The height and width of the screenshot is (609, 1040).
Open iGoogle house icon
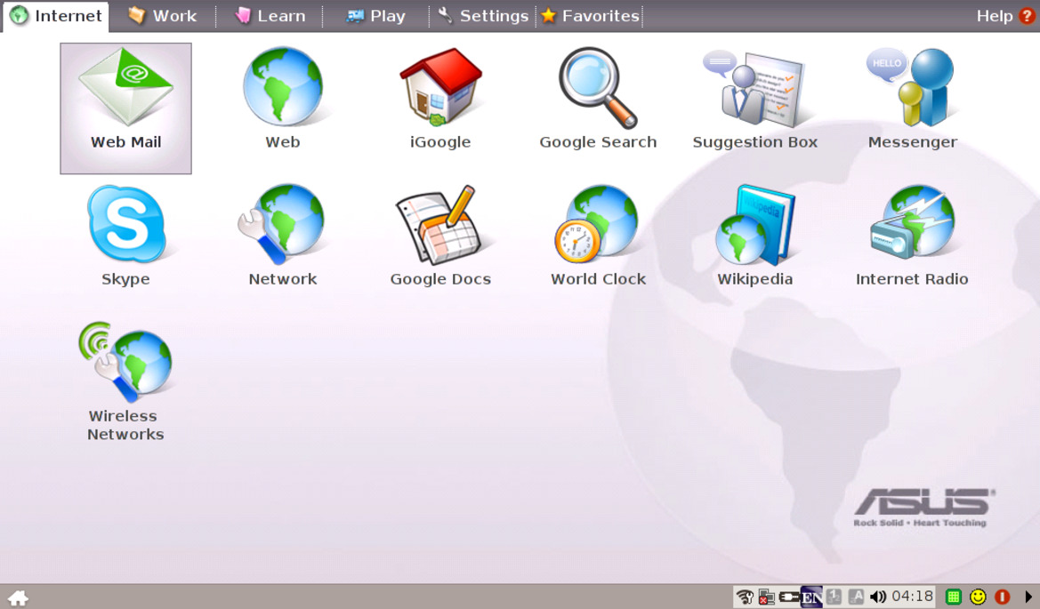click(x=440, y=98)
